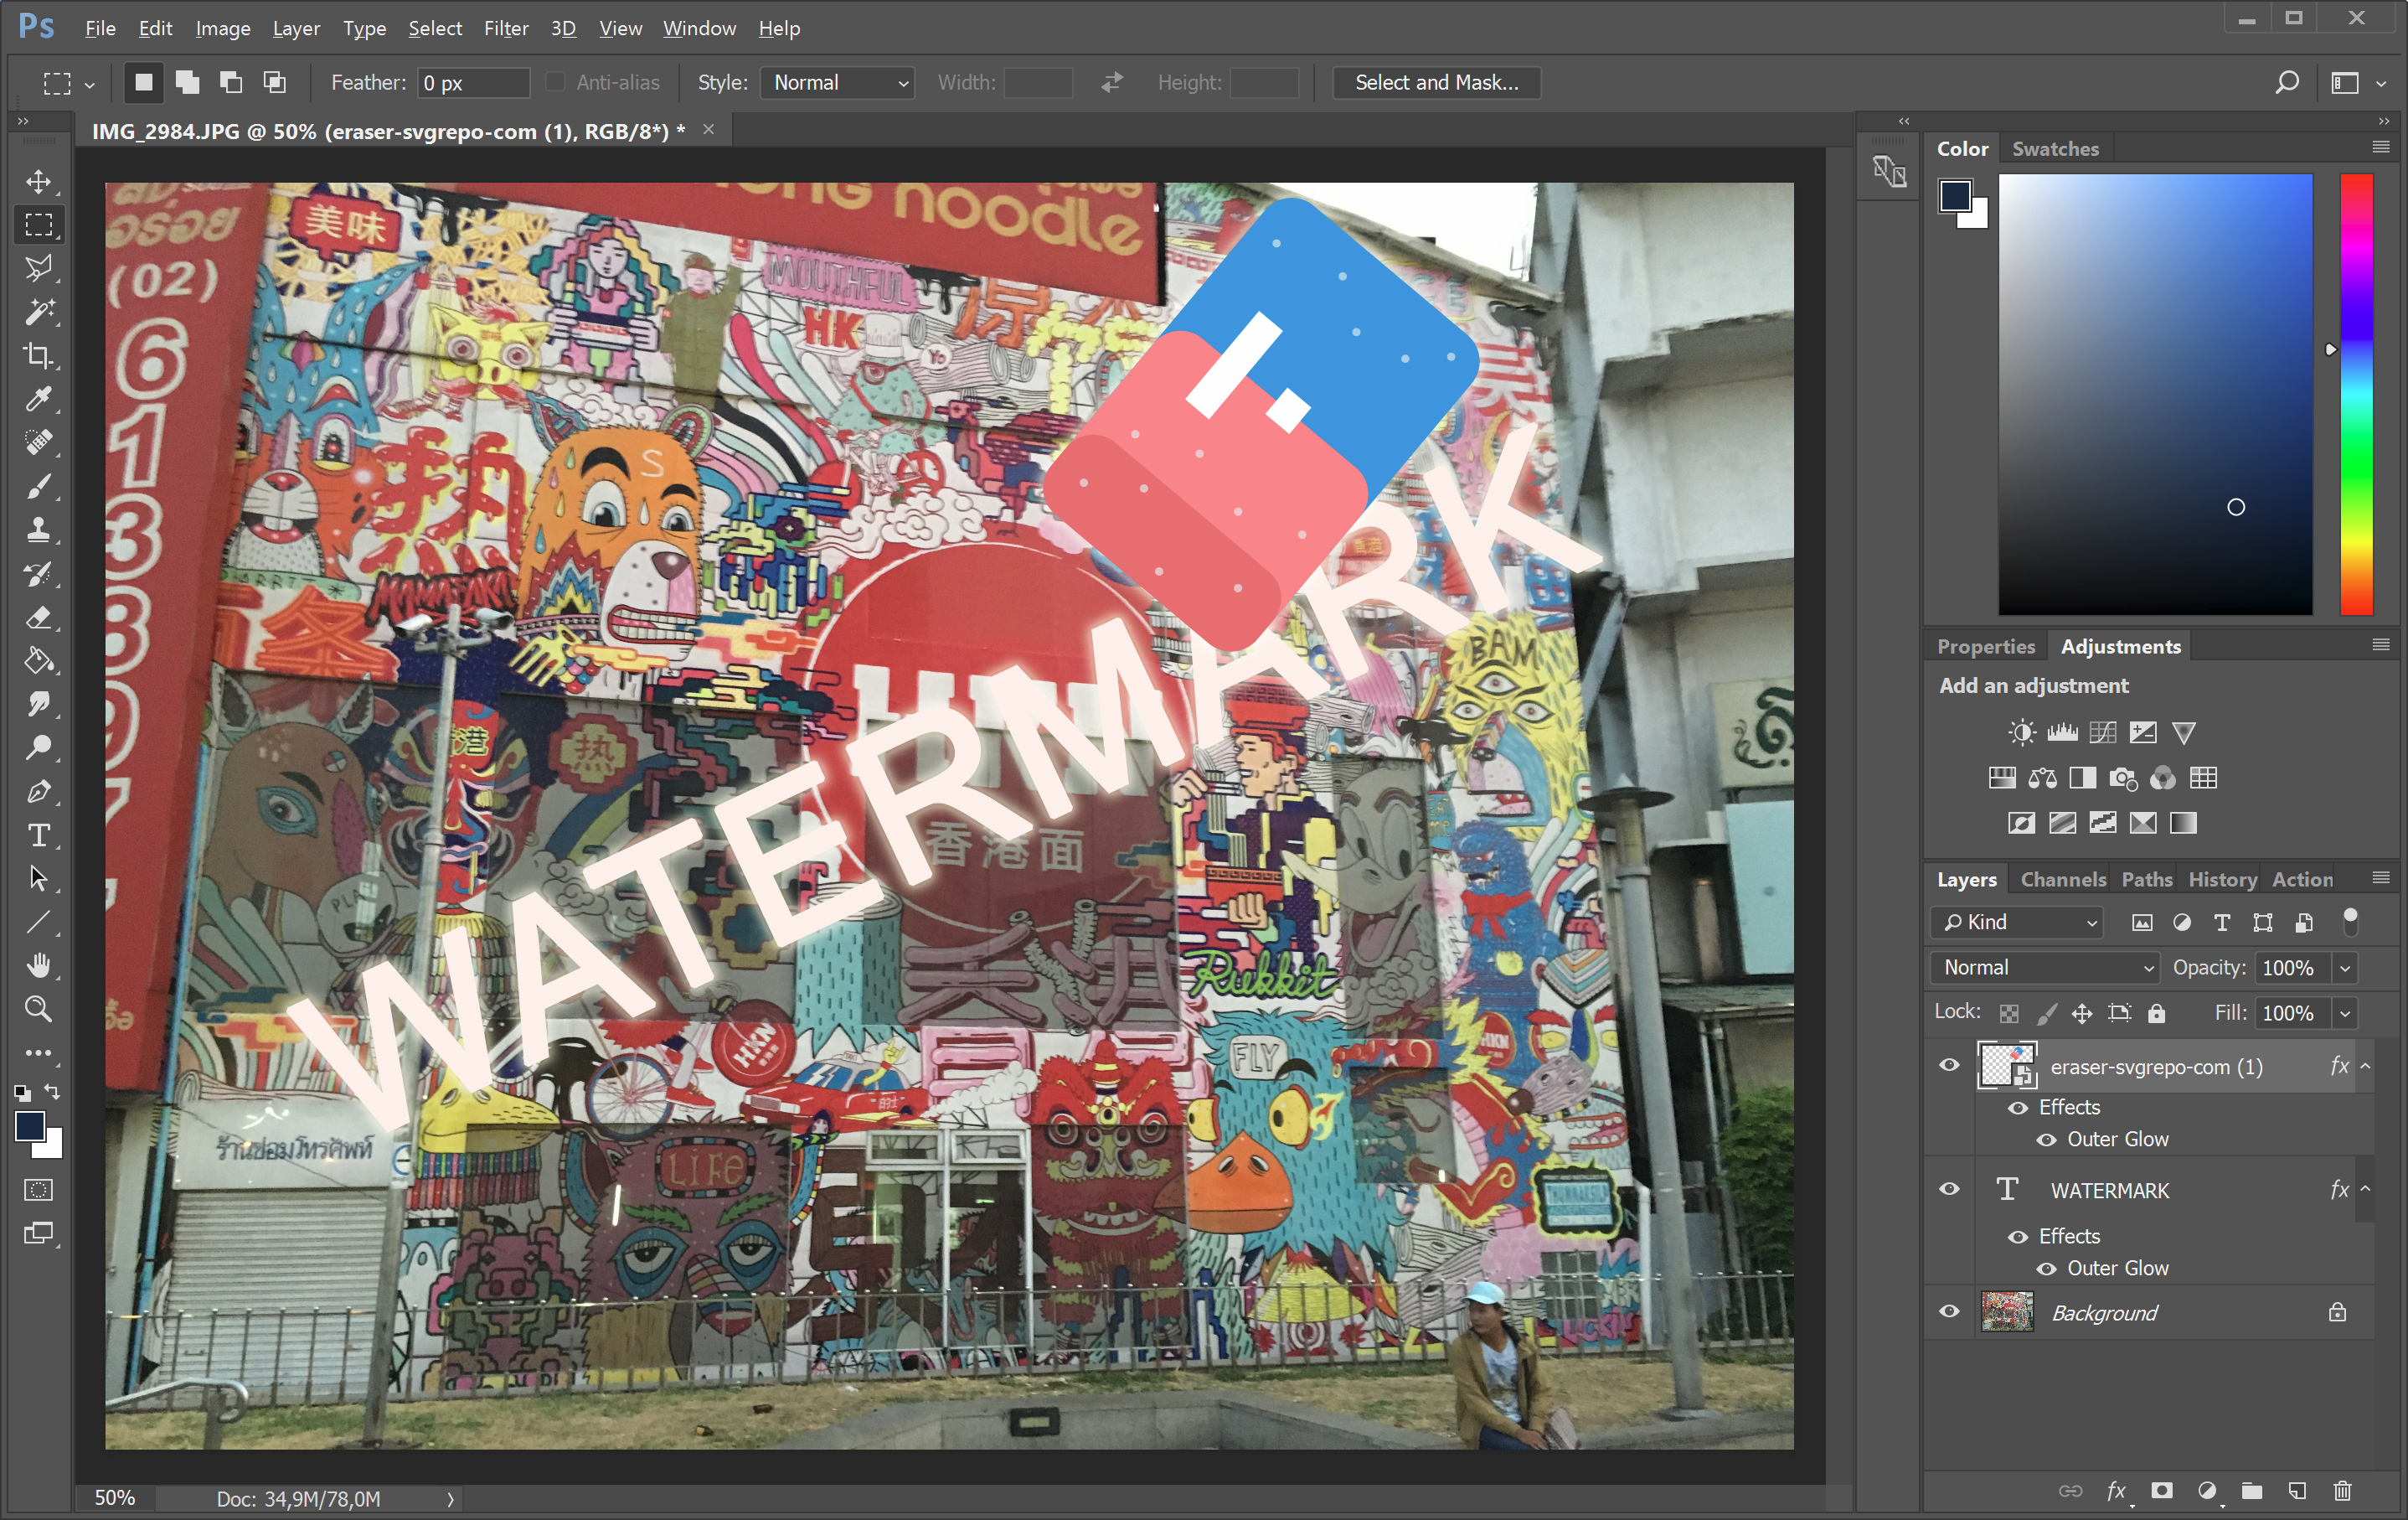Toggle Effects visibility on WATERMARK layer
The width and height of the screenshot is (2408, 1520).
[2018, 1237]
